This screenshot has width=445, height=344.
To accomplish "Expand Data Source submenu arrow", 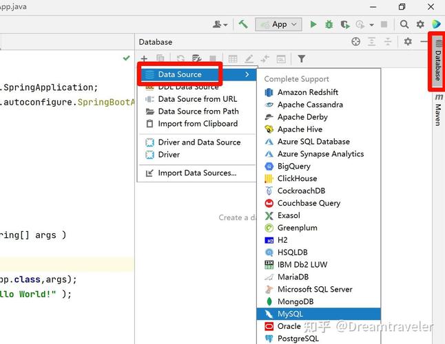I will [x=247, y=74].
